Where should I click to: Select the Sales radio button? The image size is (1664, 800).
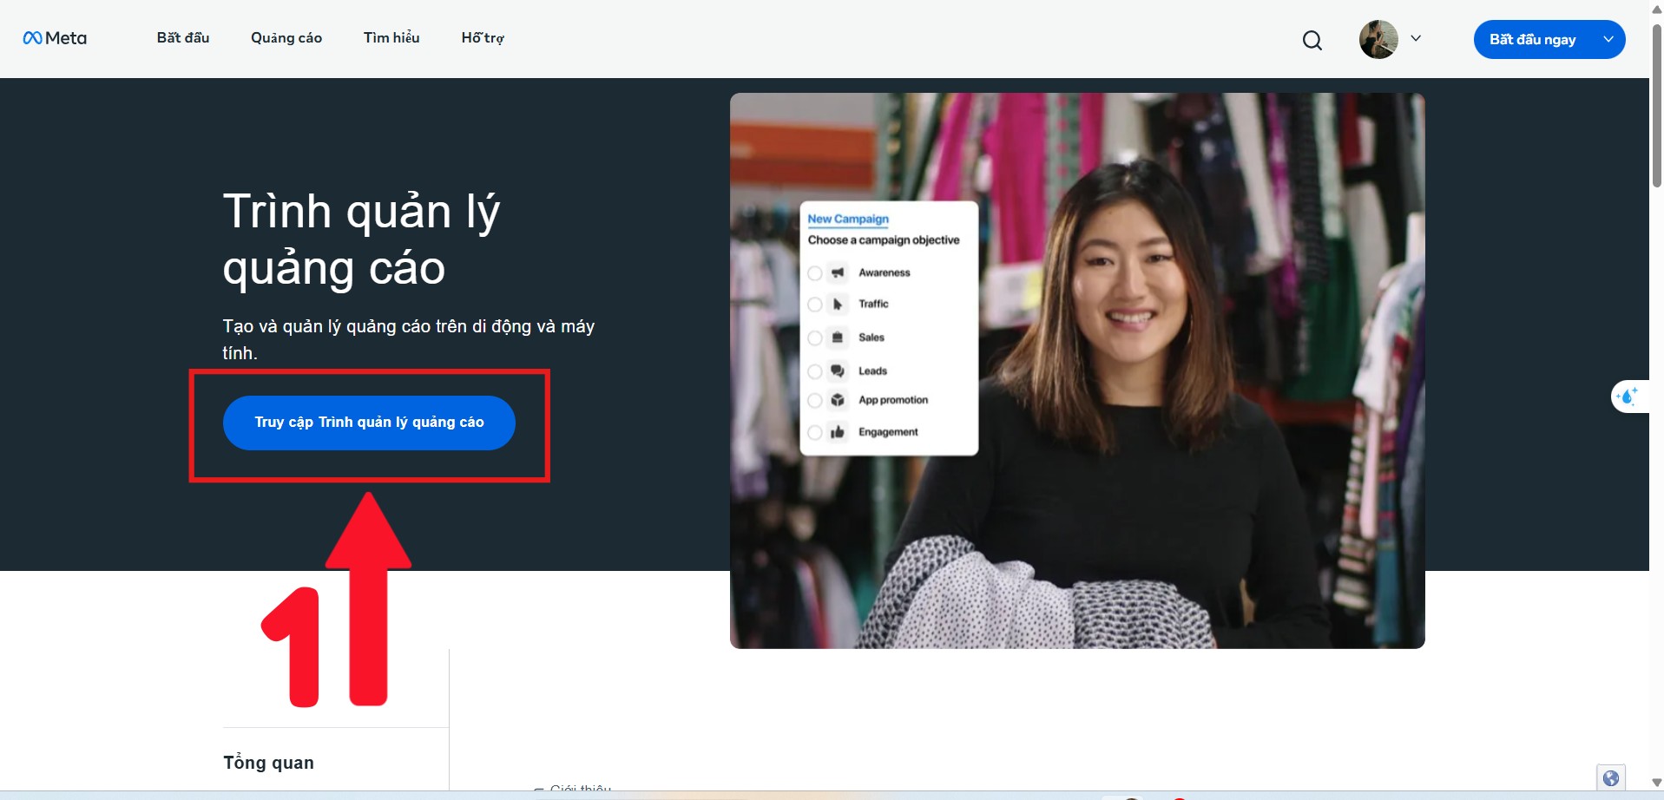[815, 338]
